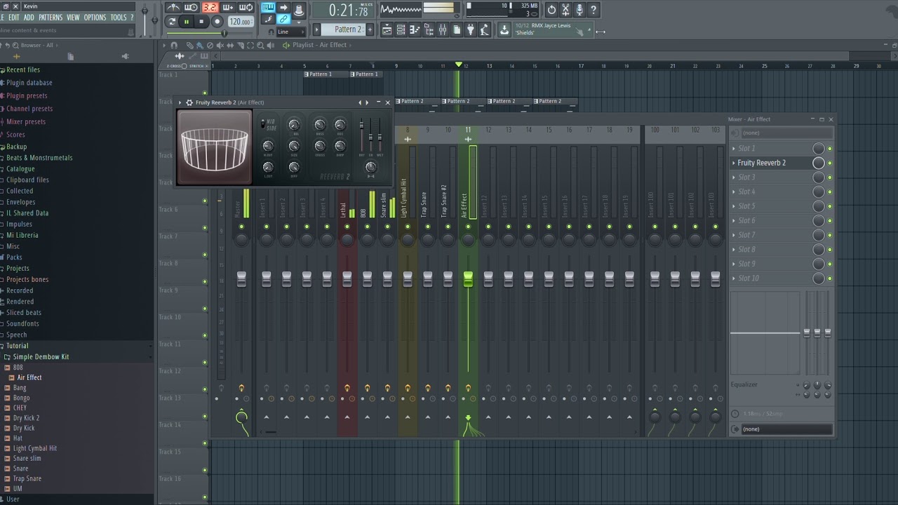The height and width of the screenshot is (505, 898).
Task: Select the playlist paint brush tool
Action: click(200, 45)
